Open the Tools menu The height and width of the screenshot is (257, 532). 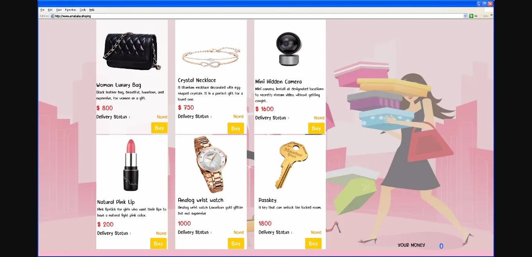click(x=83, y=10)
